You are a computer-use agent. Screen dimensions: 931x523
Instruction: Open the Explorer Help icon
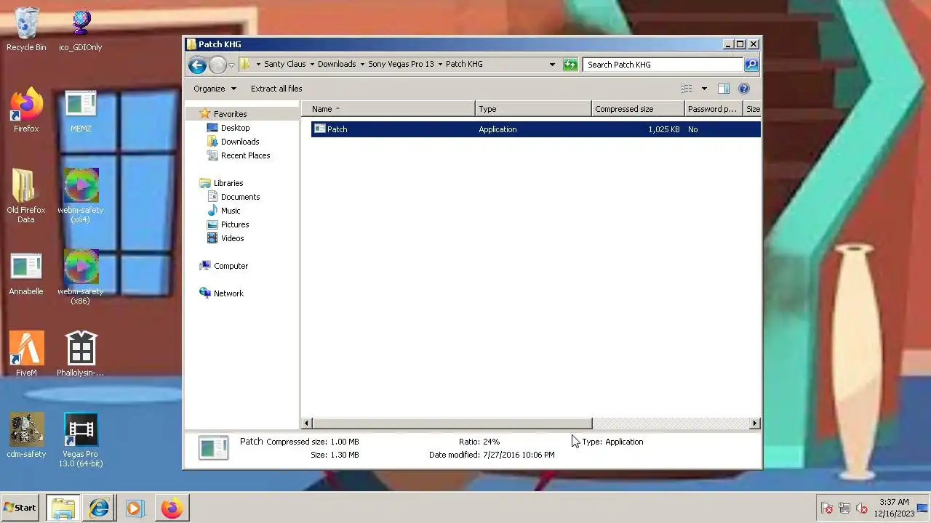tap(744, 89)
